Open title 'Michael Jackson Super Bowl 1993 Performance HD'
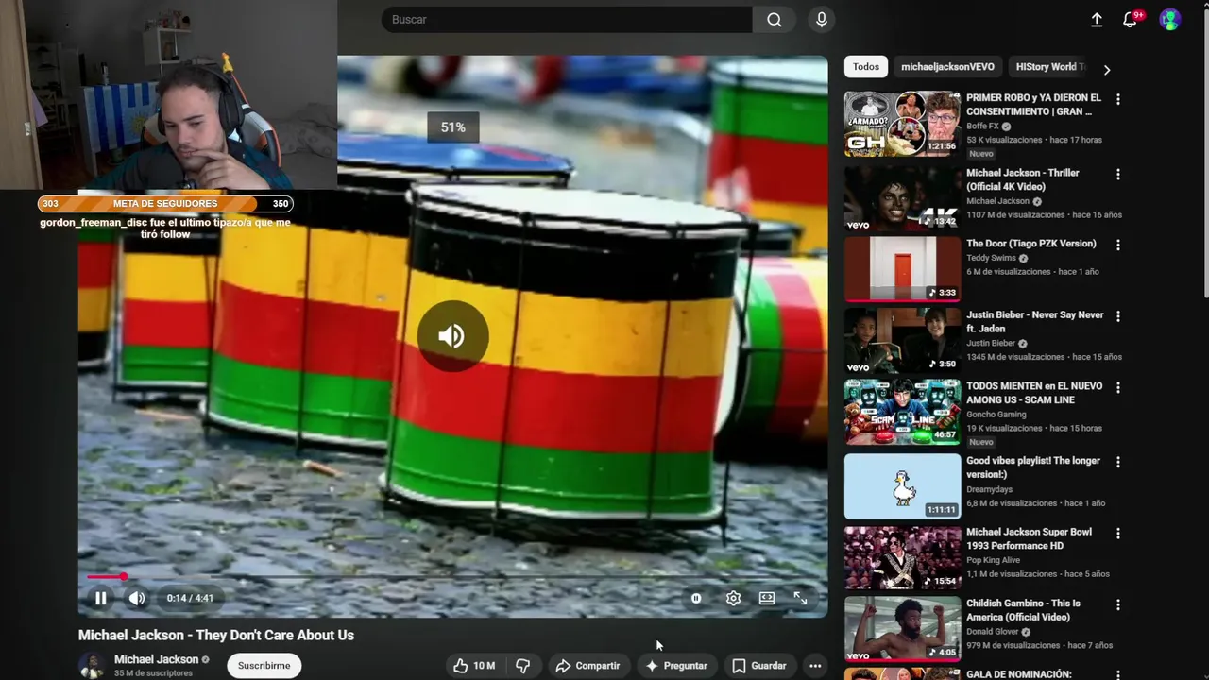 [x=1029, y=538]
